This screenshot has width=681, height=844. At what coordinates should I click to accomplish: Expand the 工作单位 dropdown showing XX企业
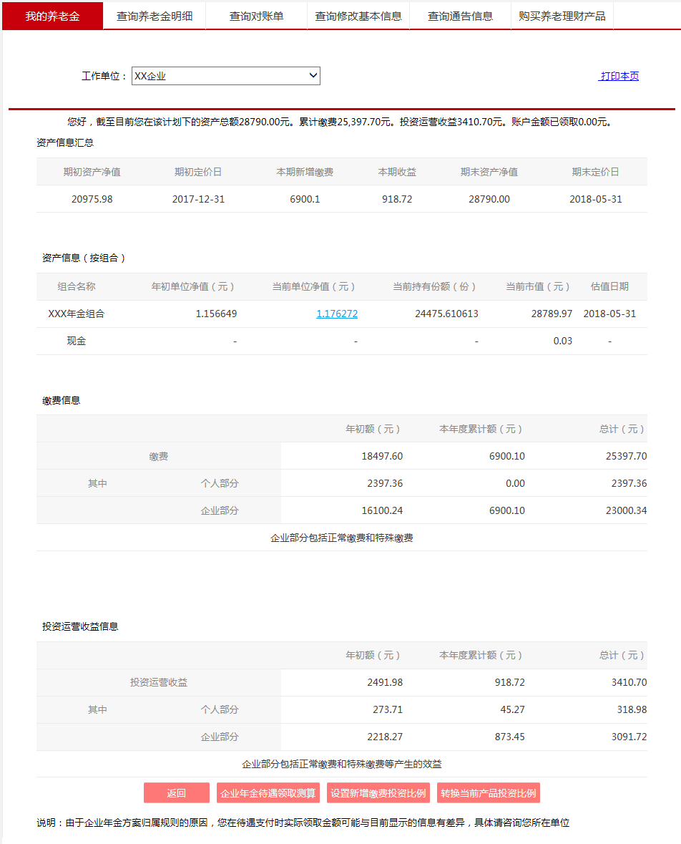click(x=225, y=76)
